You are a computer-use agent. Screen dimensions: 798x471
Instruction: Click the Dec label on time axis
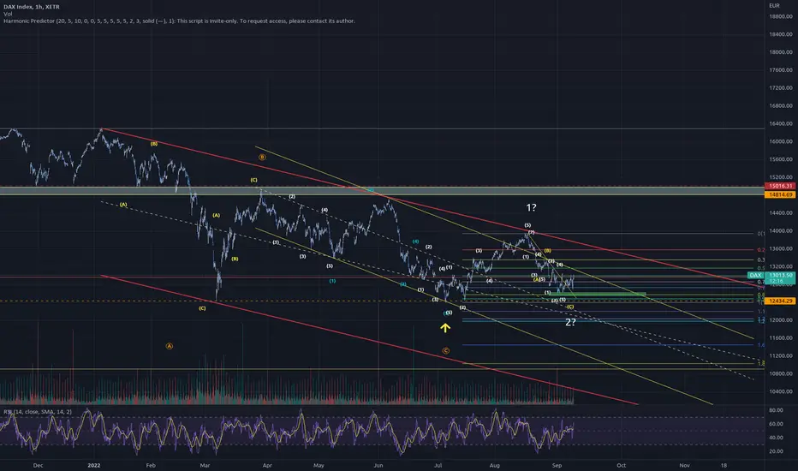(x=38, y=465)
